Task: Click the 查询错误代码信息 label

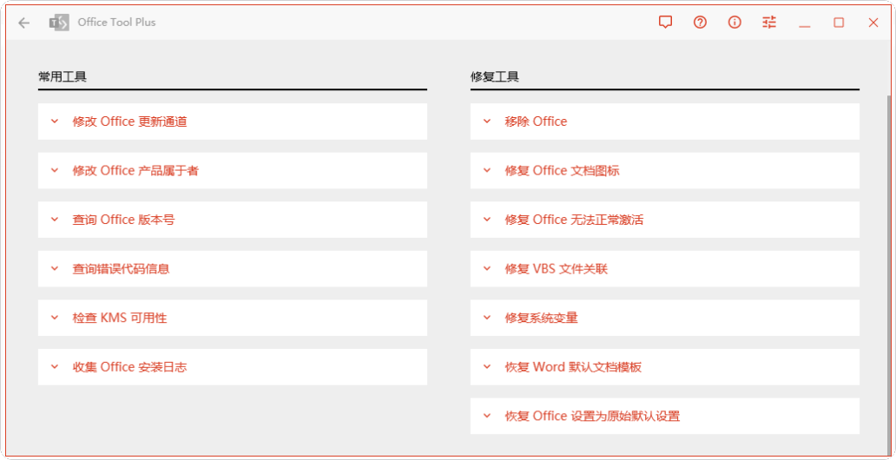Action: click(122, 269)
